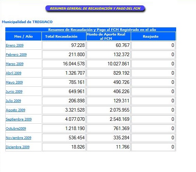Open the Septiembre 2009 link

(x=19, y=119)
